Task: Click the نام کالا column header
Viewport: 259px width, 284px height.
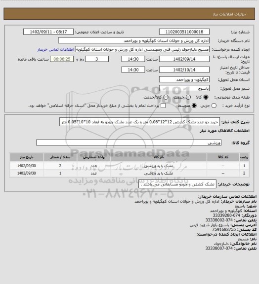Action: (159, 157)
